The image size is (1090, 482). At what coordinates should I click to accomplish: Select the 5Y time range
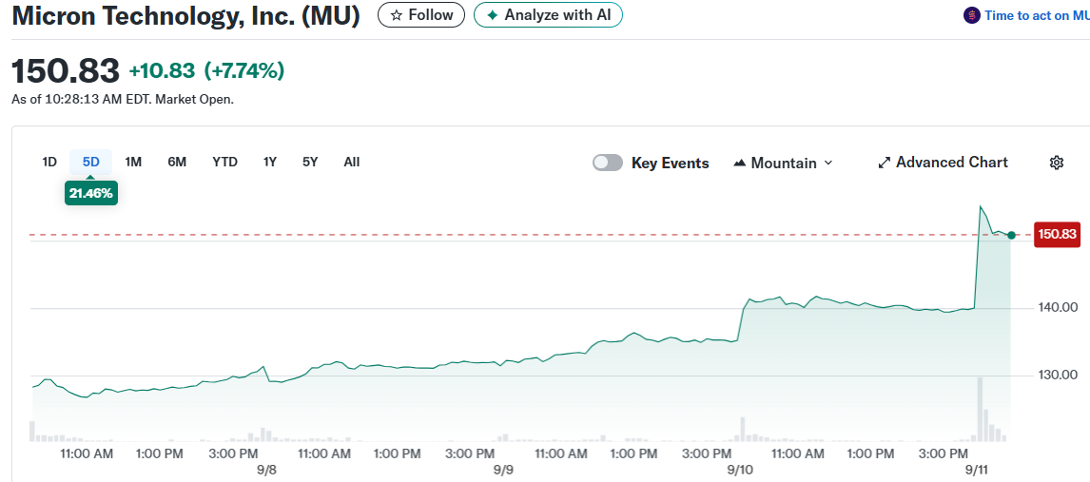(310, 162)
